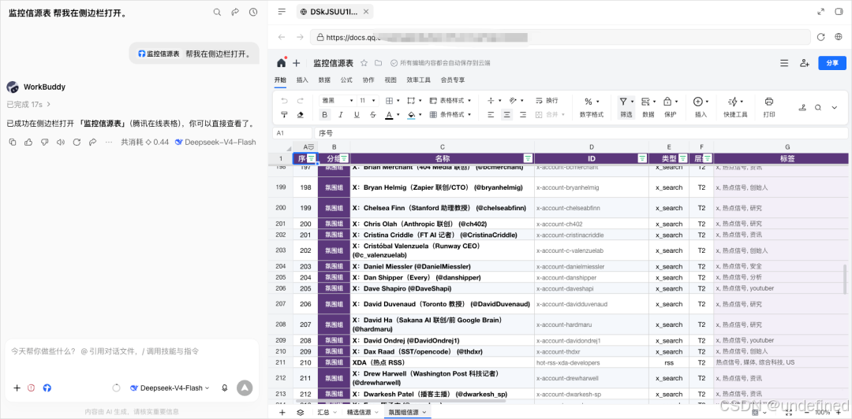
Task: Add collaborator to document
Action: (x=805, y=63)
